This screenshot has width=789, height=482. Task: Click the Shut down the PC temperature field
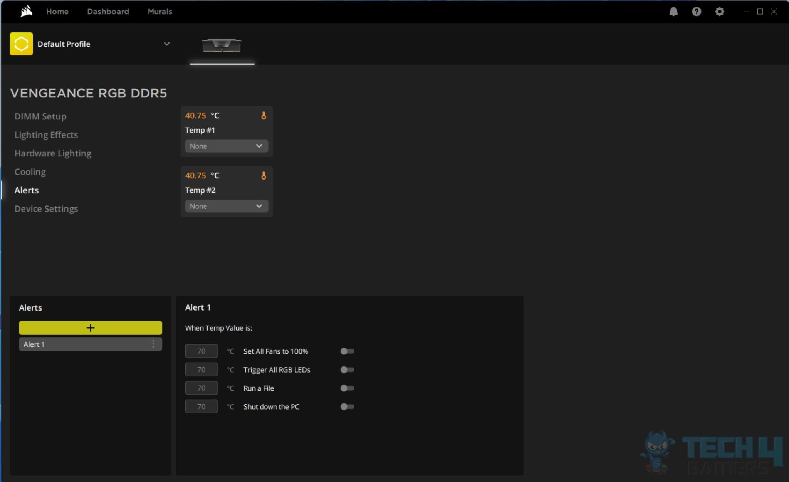pos(201,407)
